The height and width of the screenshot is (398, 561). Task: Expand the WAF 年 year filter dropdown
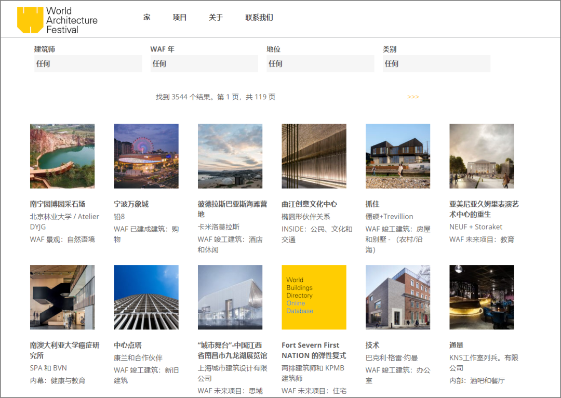(204, 63)
